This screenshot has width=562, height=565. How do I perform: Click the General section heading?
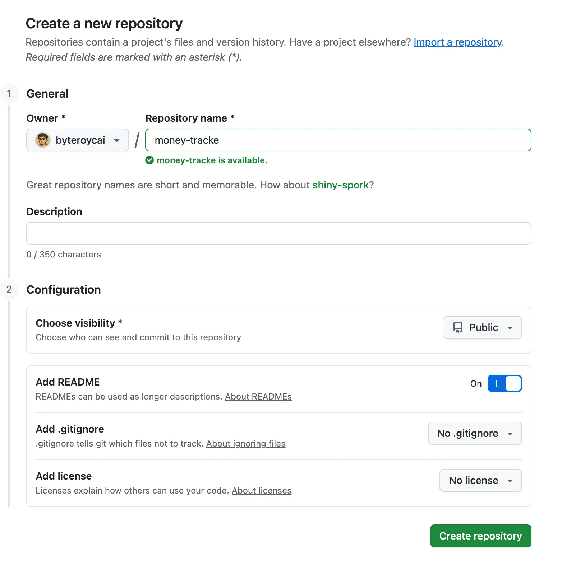[47, 93]
